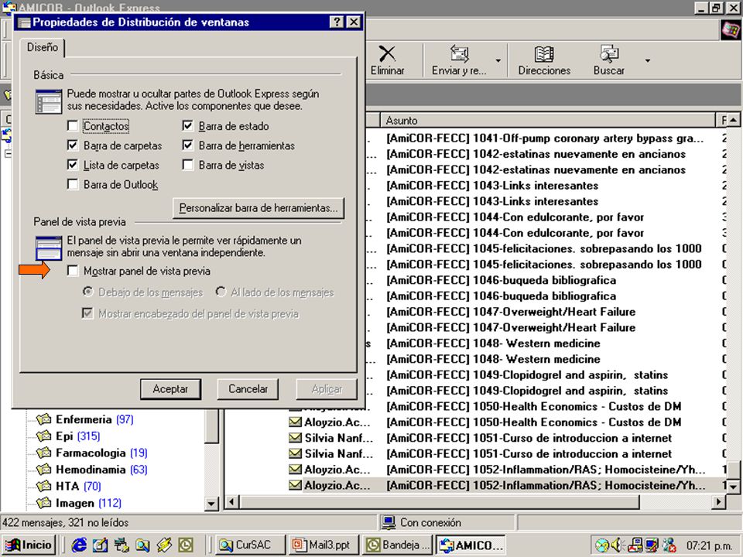Click the AMICO taskbar button
743x557 pixels.
click(471, 545)
